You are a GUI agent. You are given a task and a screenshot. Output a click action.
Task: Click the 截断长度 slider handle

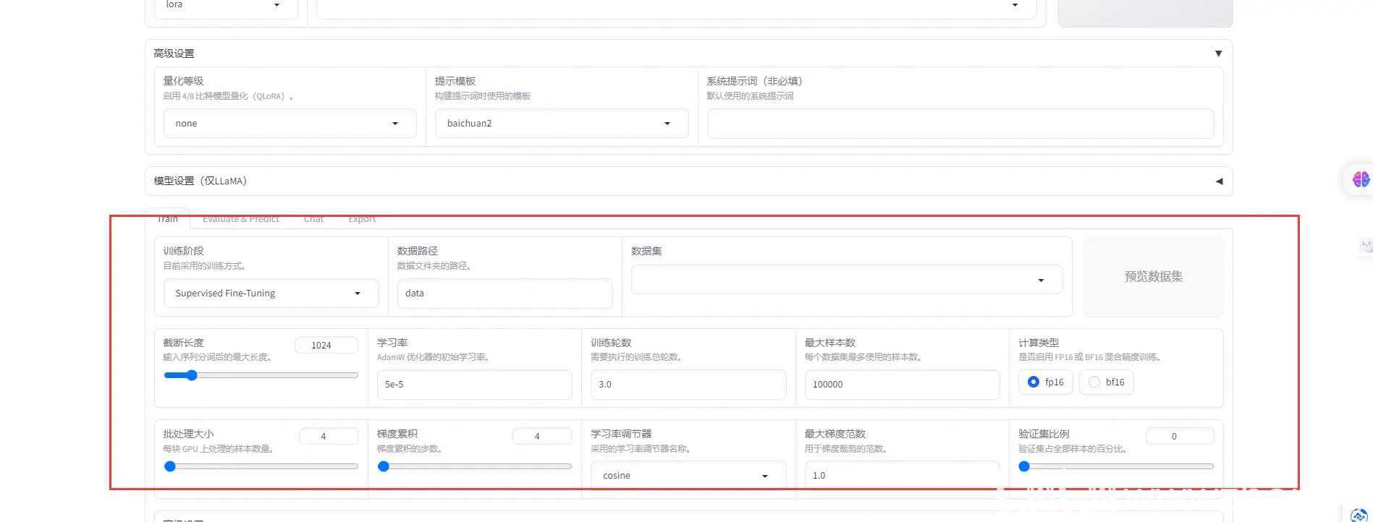tap(191, 375)
